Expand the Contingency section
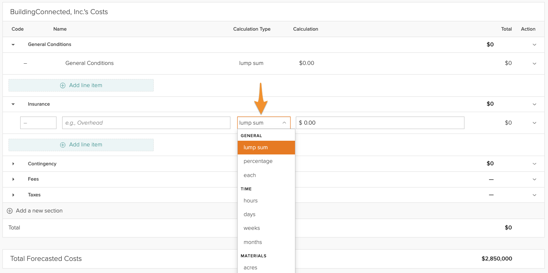548x273 pixels. click(13, 164)
